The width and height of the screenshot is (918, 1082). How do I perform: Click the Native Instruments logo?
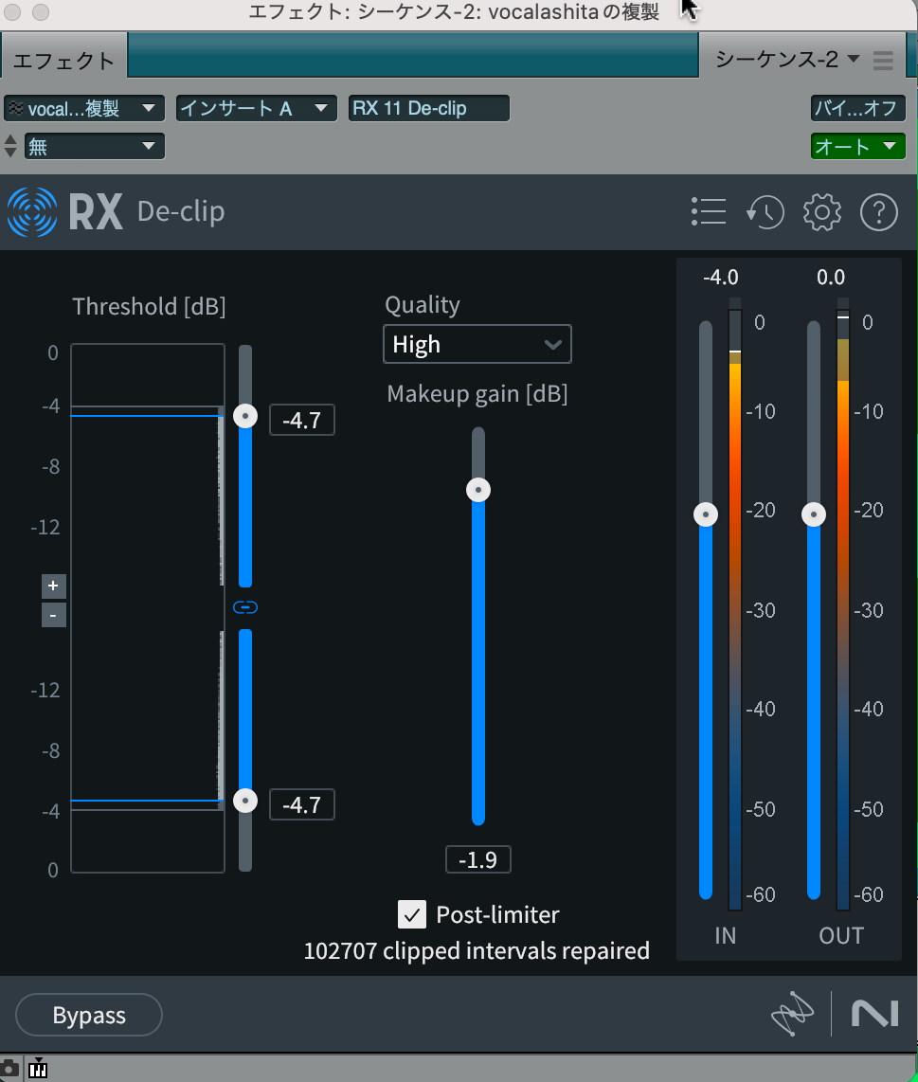tap(875, 1014)
